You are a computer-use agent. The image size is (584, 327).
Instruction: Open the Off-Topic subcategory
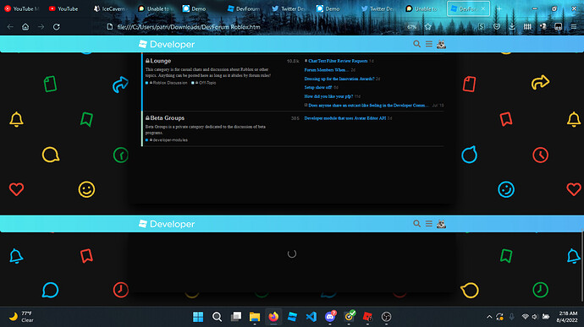tap(207, 83)
